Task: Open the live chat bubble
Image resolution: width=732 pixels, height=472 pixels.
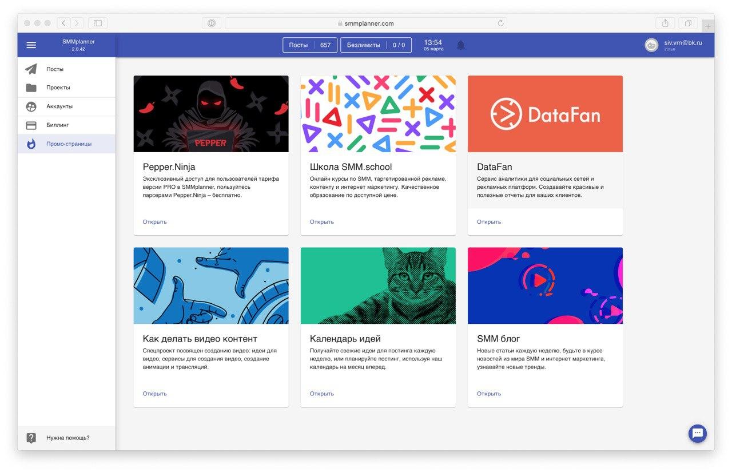Action: point(697,433)
